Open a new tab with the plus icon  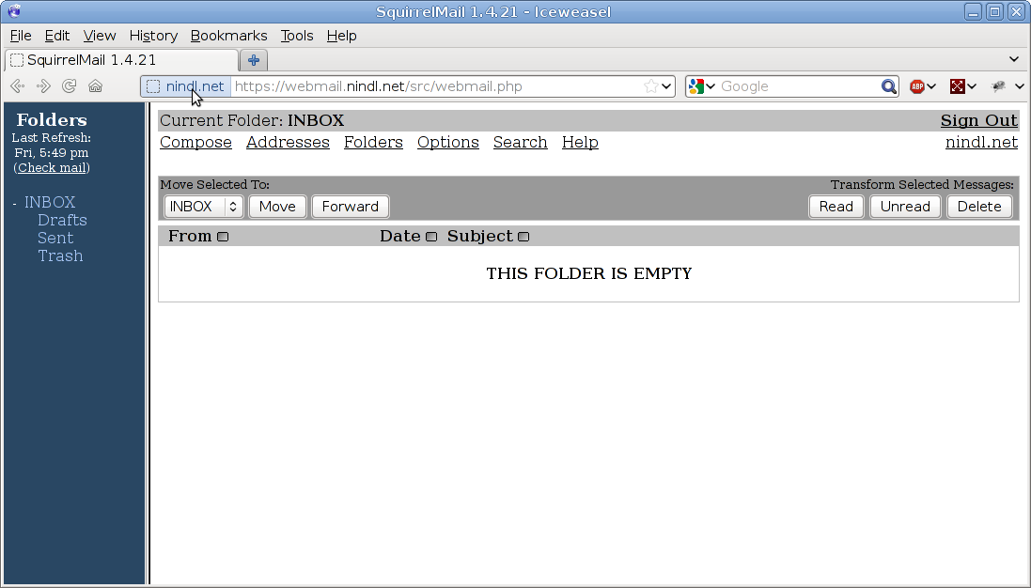point(253,60)
